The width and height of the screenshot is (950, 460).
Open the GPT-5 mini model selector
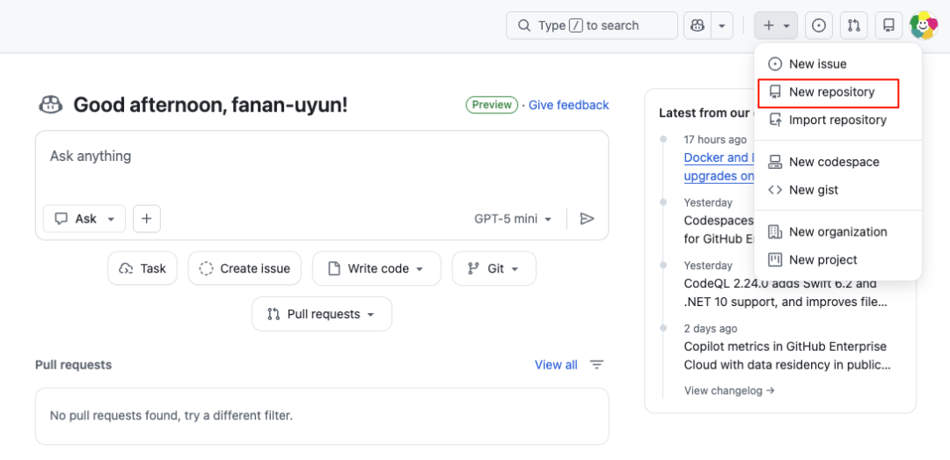[x=513, y=219]
